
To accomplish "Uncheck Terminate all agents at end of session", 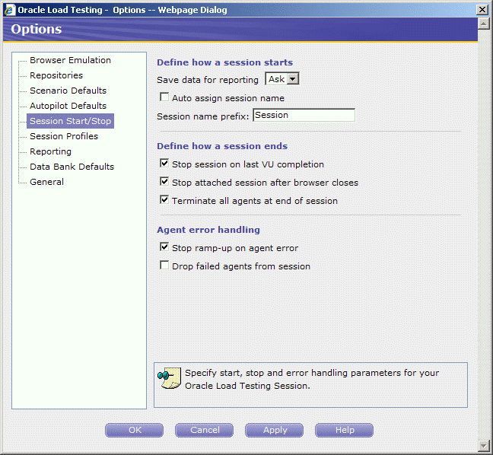I will coord(164,199).
